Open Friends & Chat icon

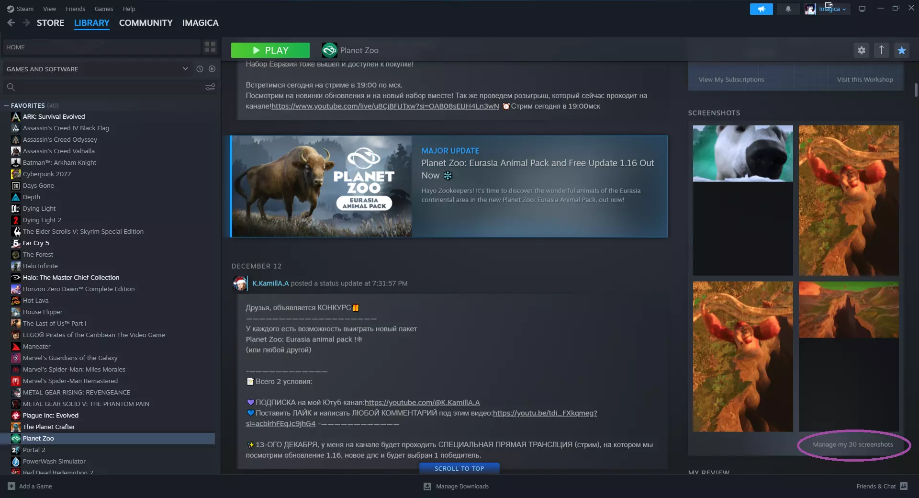coord(904,486)
